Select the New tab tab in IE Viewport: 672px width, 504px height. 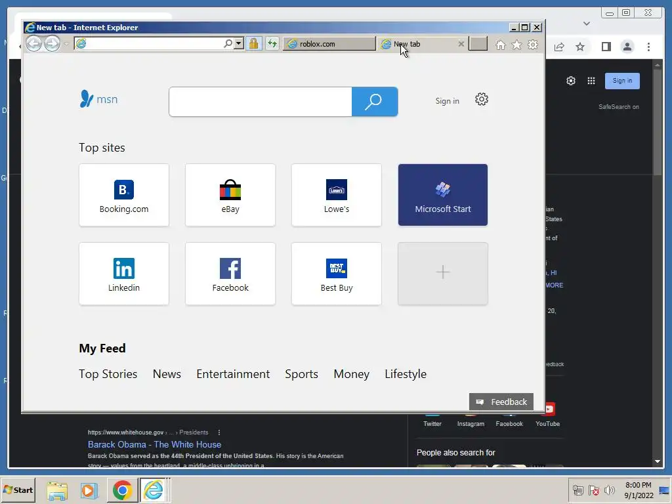point(421,44)
